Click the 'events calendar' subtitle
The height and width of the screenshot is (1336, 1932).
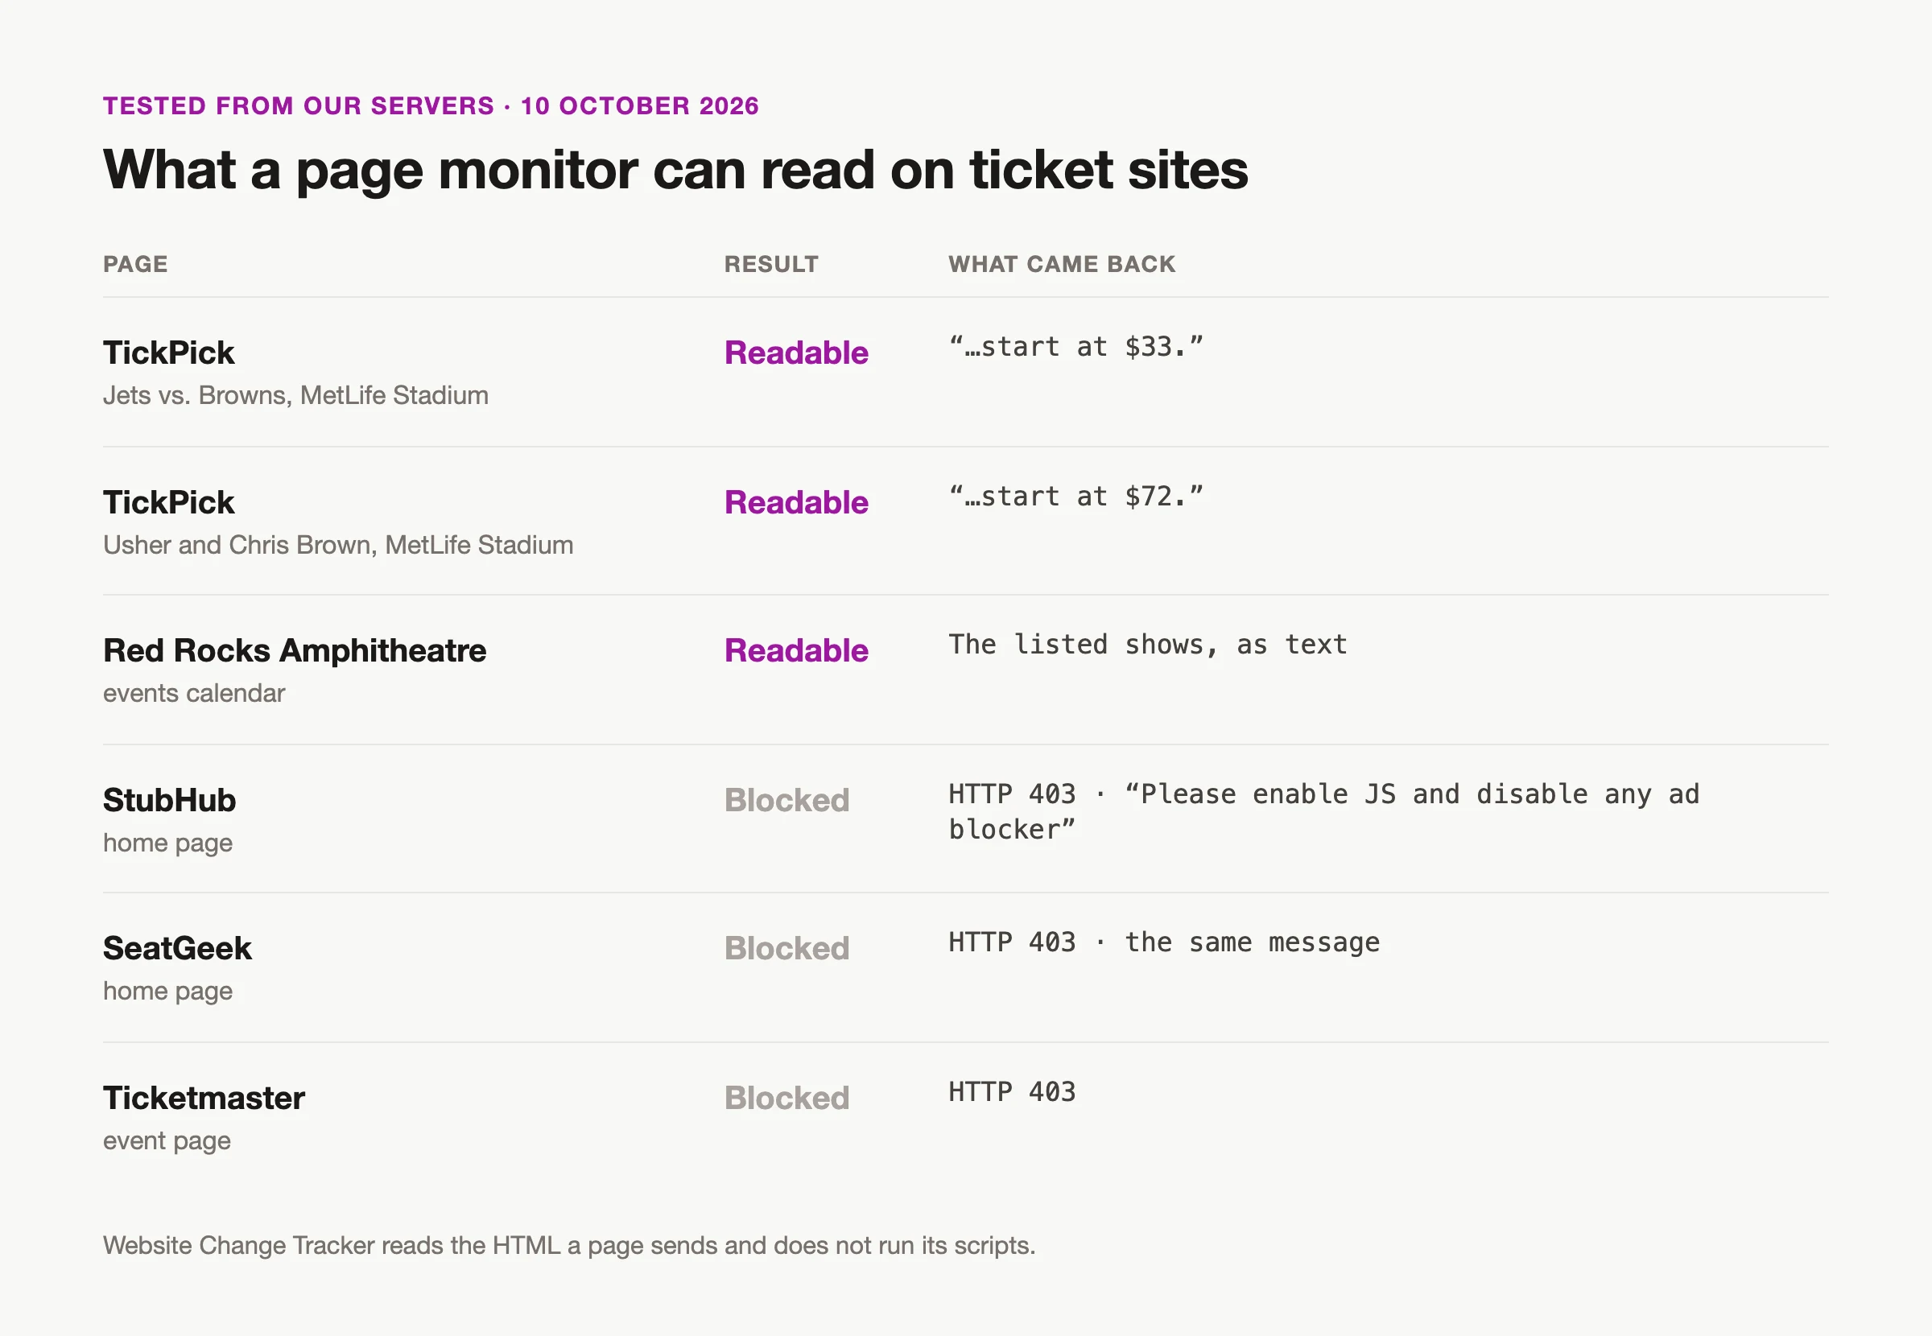click(x=193, y=693)
